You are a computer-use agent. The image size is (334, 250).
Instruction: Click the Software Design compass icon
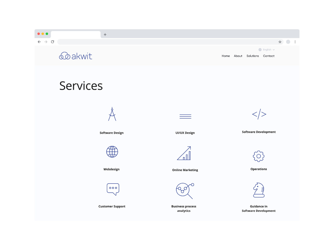(x=112, y=114)
